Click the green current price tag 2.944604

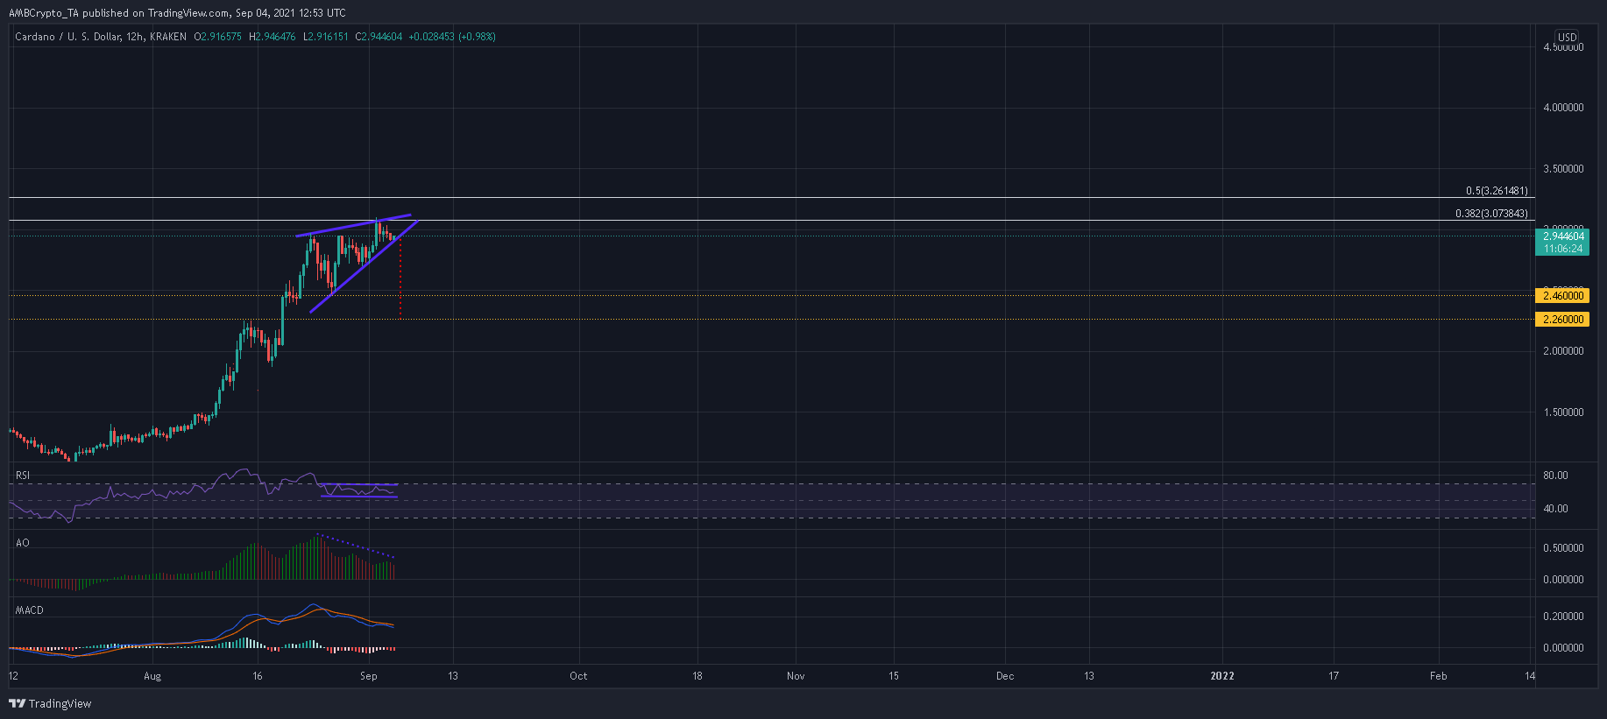click(1563, 236)
